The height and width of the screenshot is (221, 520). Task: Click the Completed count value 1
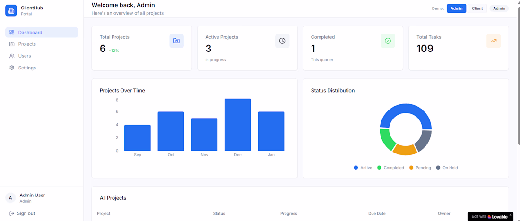pos(313,49)
